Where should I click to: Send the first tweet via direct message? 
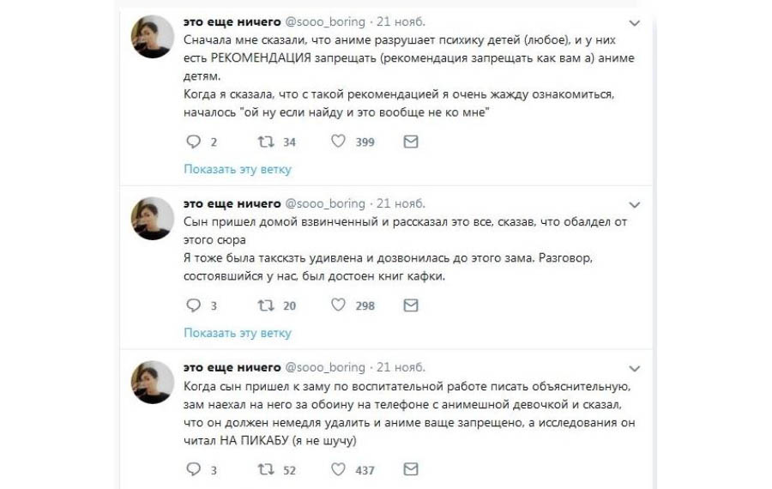[411, 142]
